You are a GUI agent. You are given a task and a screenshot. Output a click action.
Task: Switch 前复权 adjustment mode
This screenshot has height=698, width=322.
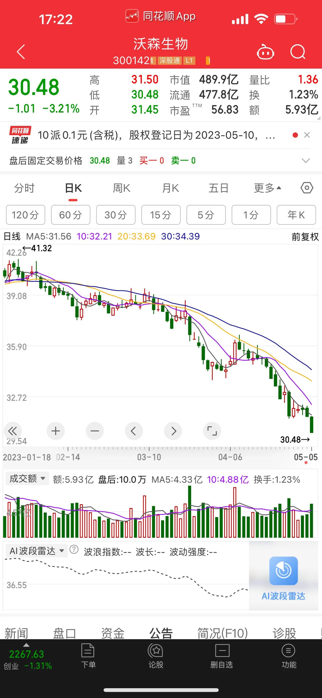[x=305, y=237]
